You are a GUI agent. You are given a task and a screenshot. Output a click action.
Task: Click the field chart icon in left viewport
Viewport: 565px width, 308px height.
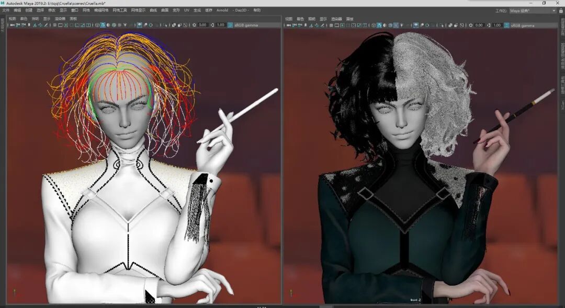pyautogui.click(x=77, y=25)
